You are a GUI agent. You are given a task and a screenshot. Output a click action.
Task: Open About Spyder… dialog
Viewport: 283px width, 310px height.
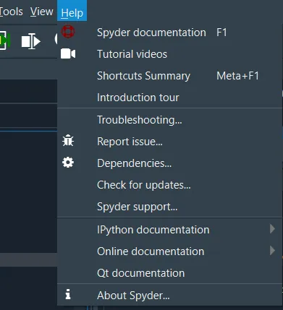(x=170, y=295)
